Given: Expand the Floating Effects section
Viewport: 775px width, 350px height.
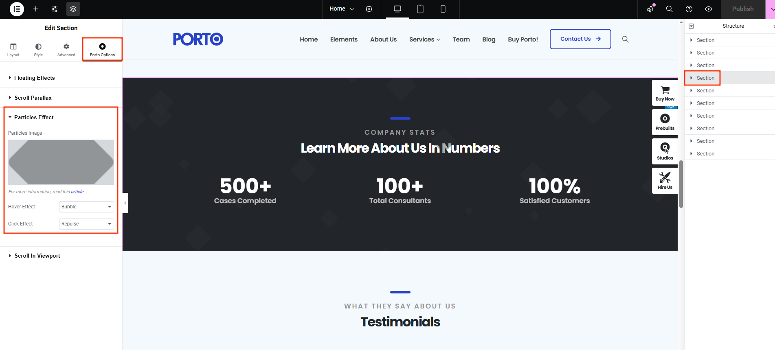Looking at the screenshot, I should point(61,78).
